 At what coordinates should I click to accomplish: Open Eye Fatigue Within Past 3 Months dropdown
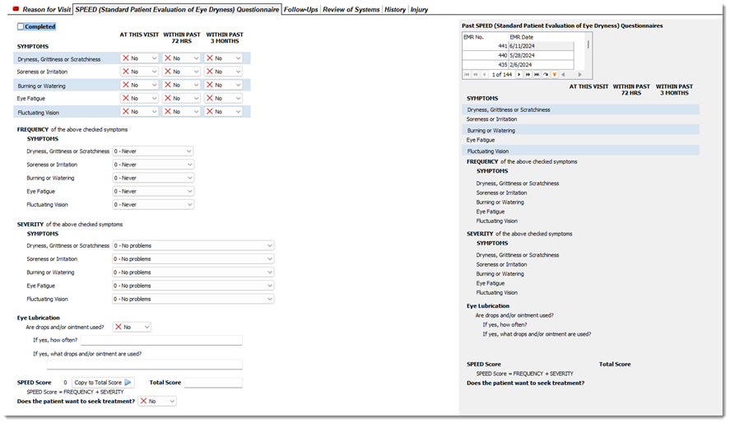(224, 98)
